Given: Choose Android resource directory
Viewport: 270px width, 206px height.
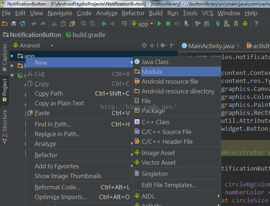Looking at the screenshot, I should tap(177, 91).
